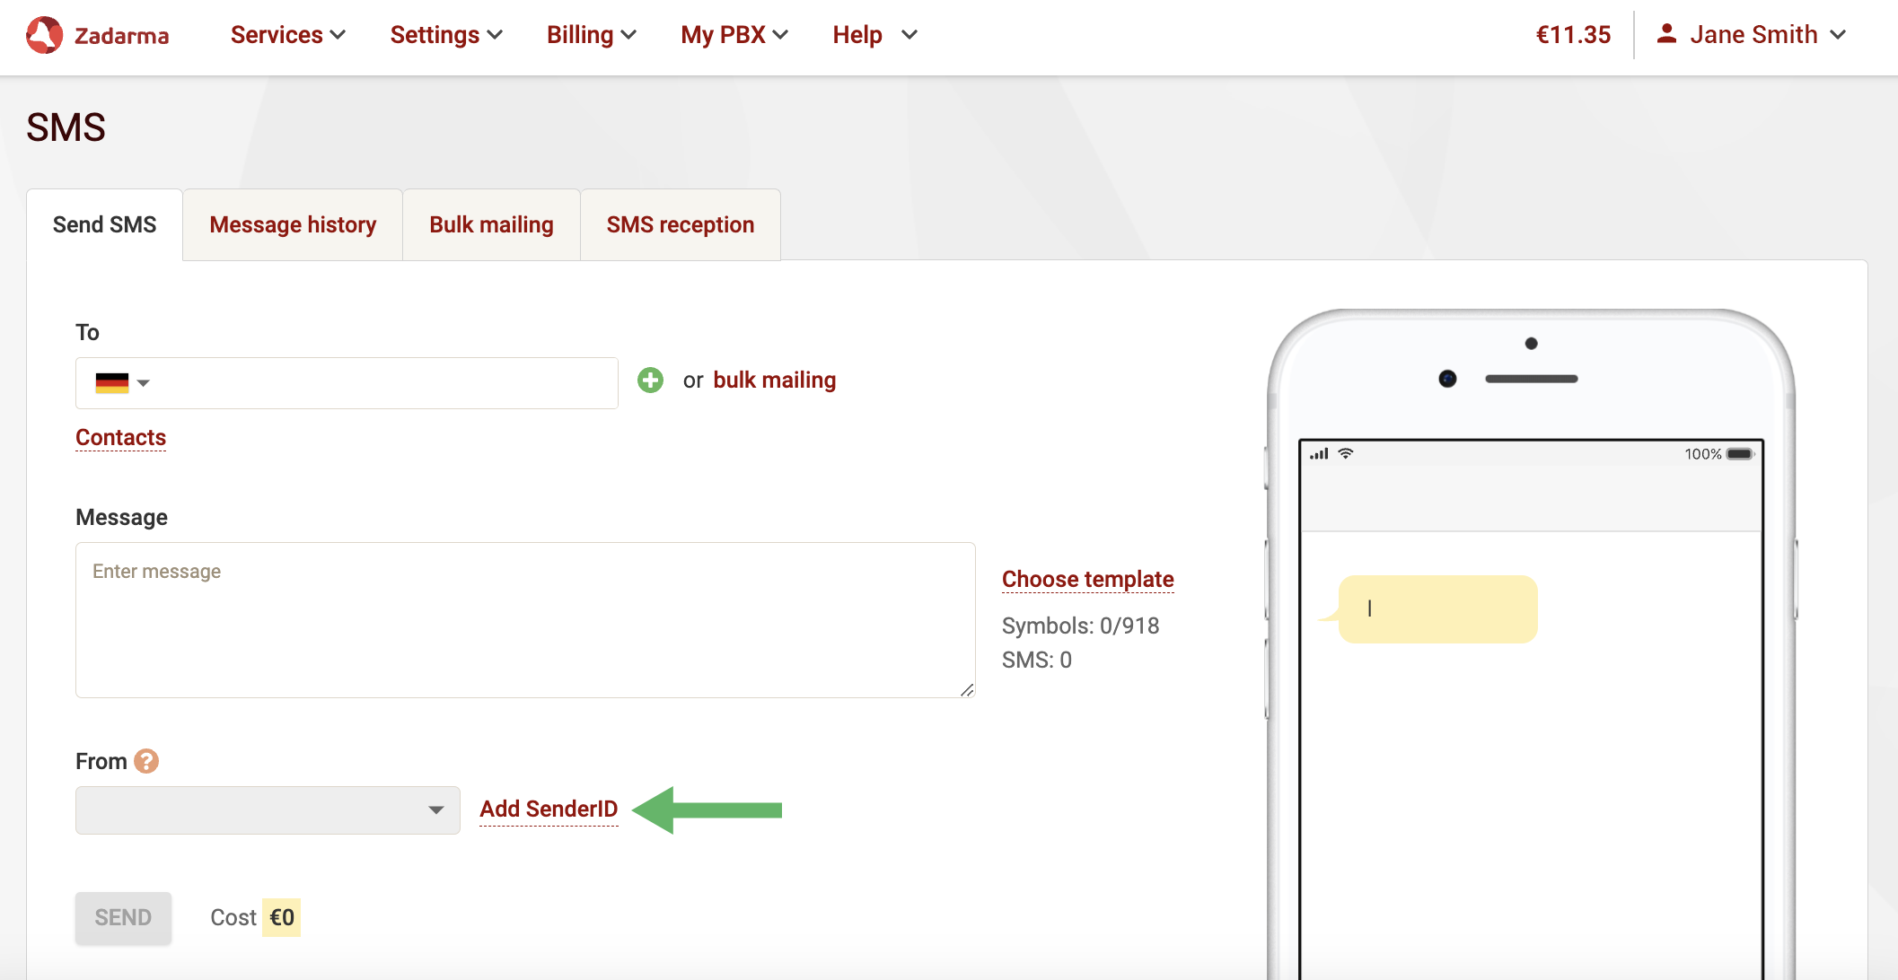Click the Services menu dropdown arrow
This screenshot has width=1898, height=980.
341,34
